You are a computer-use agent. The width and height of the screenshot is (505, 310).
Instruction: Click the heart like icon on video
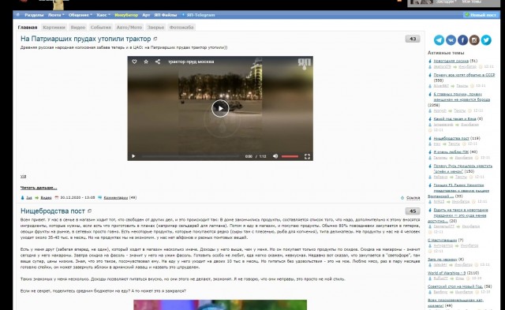coord(134,62)
